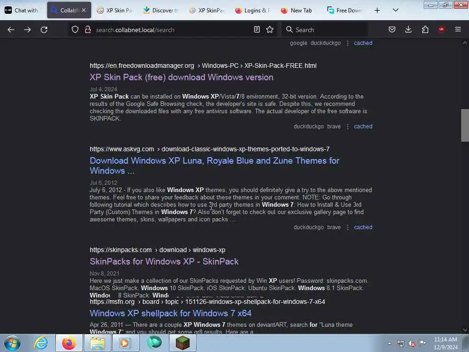Open SkinPacks for Windows XP result
This screenshot has width=469, height=352.
point(164,261)
